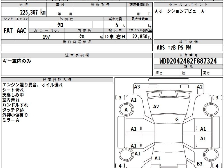This screenshot has width=224, height=168.
Task: Select the FAT shift value
Action: point(8,31)
